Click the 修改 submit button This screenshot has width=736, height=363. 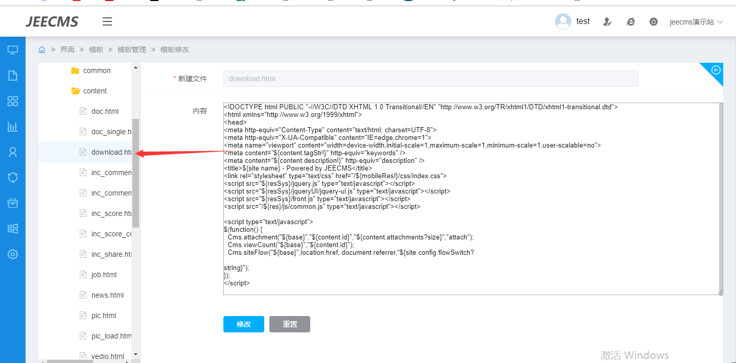[244, 324]
